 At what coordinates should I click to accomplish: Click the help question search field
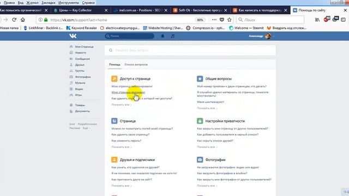[190, 50]
